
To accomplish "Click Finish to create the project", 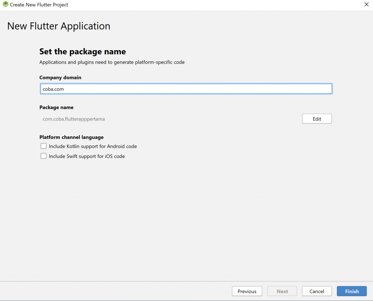I will click(352, 291).
